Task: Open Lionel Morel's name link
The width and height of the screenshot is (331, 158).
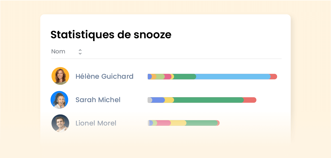Action: pos(96,123)
